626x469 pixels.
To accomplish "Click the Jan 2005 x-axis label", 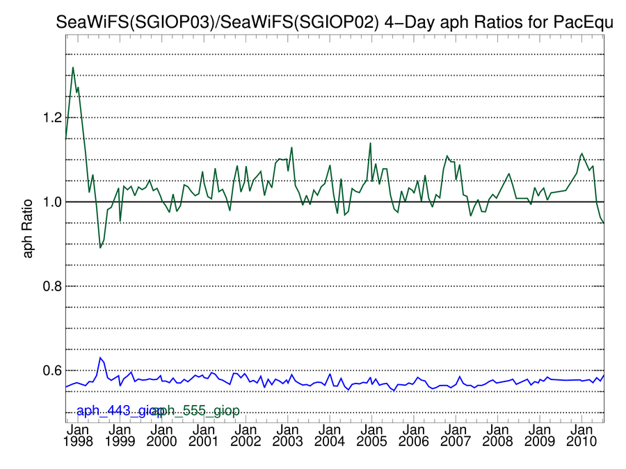I will point(371,436).
